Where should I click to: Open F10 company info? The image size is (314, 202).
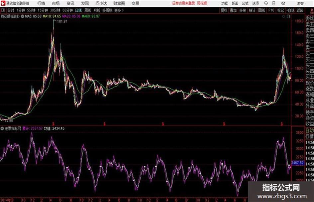coord(271,10)
